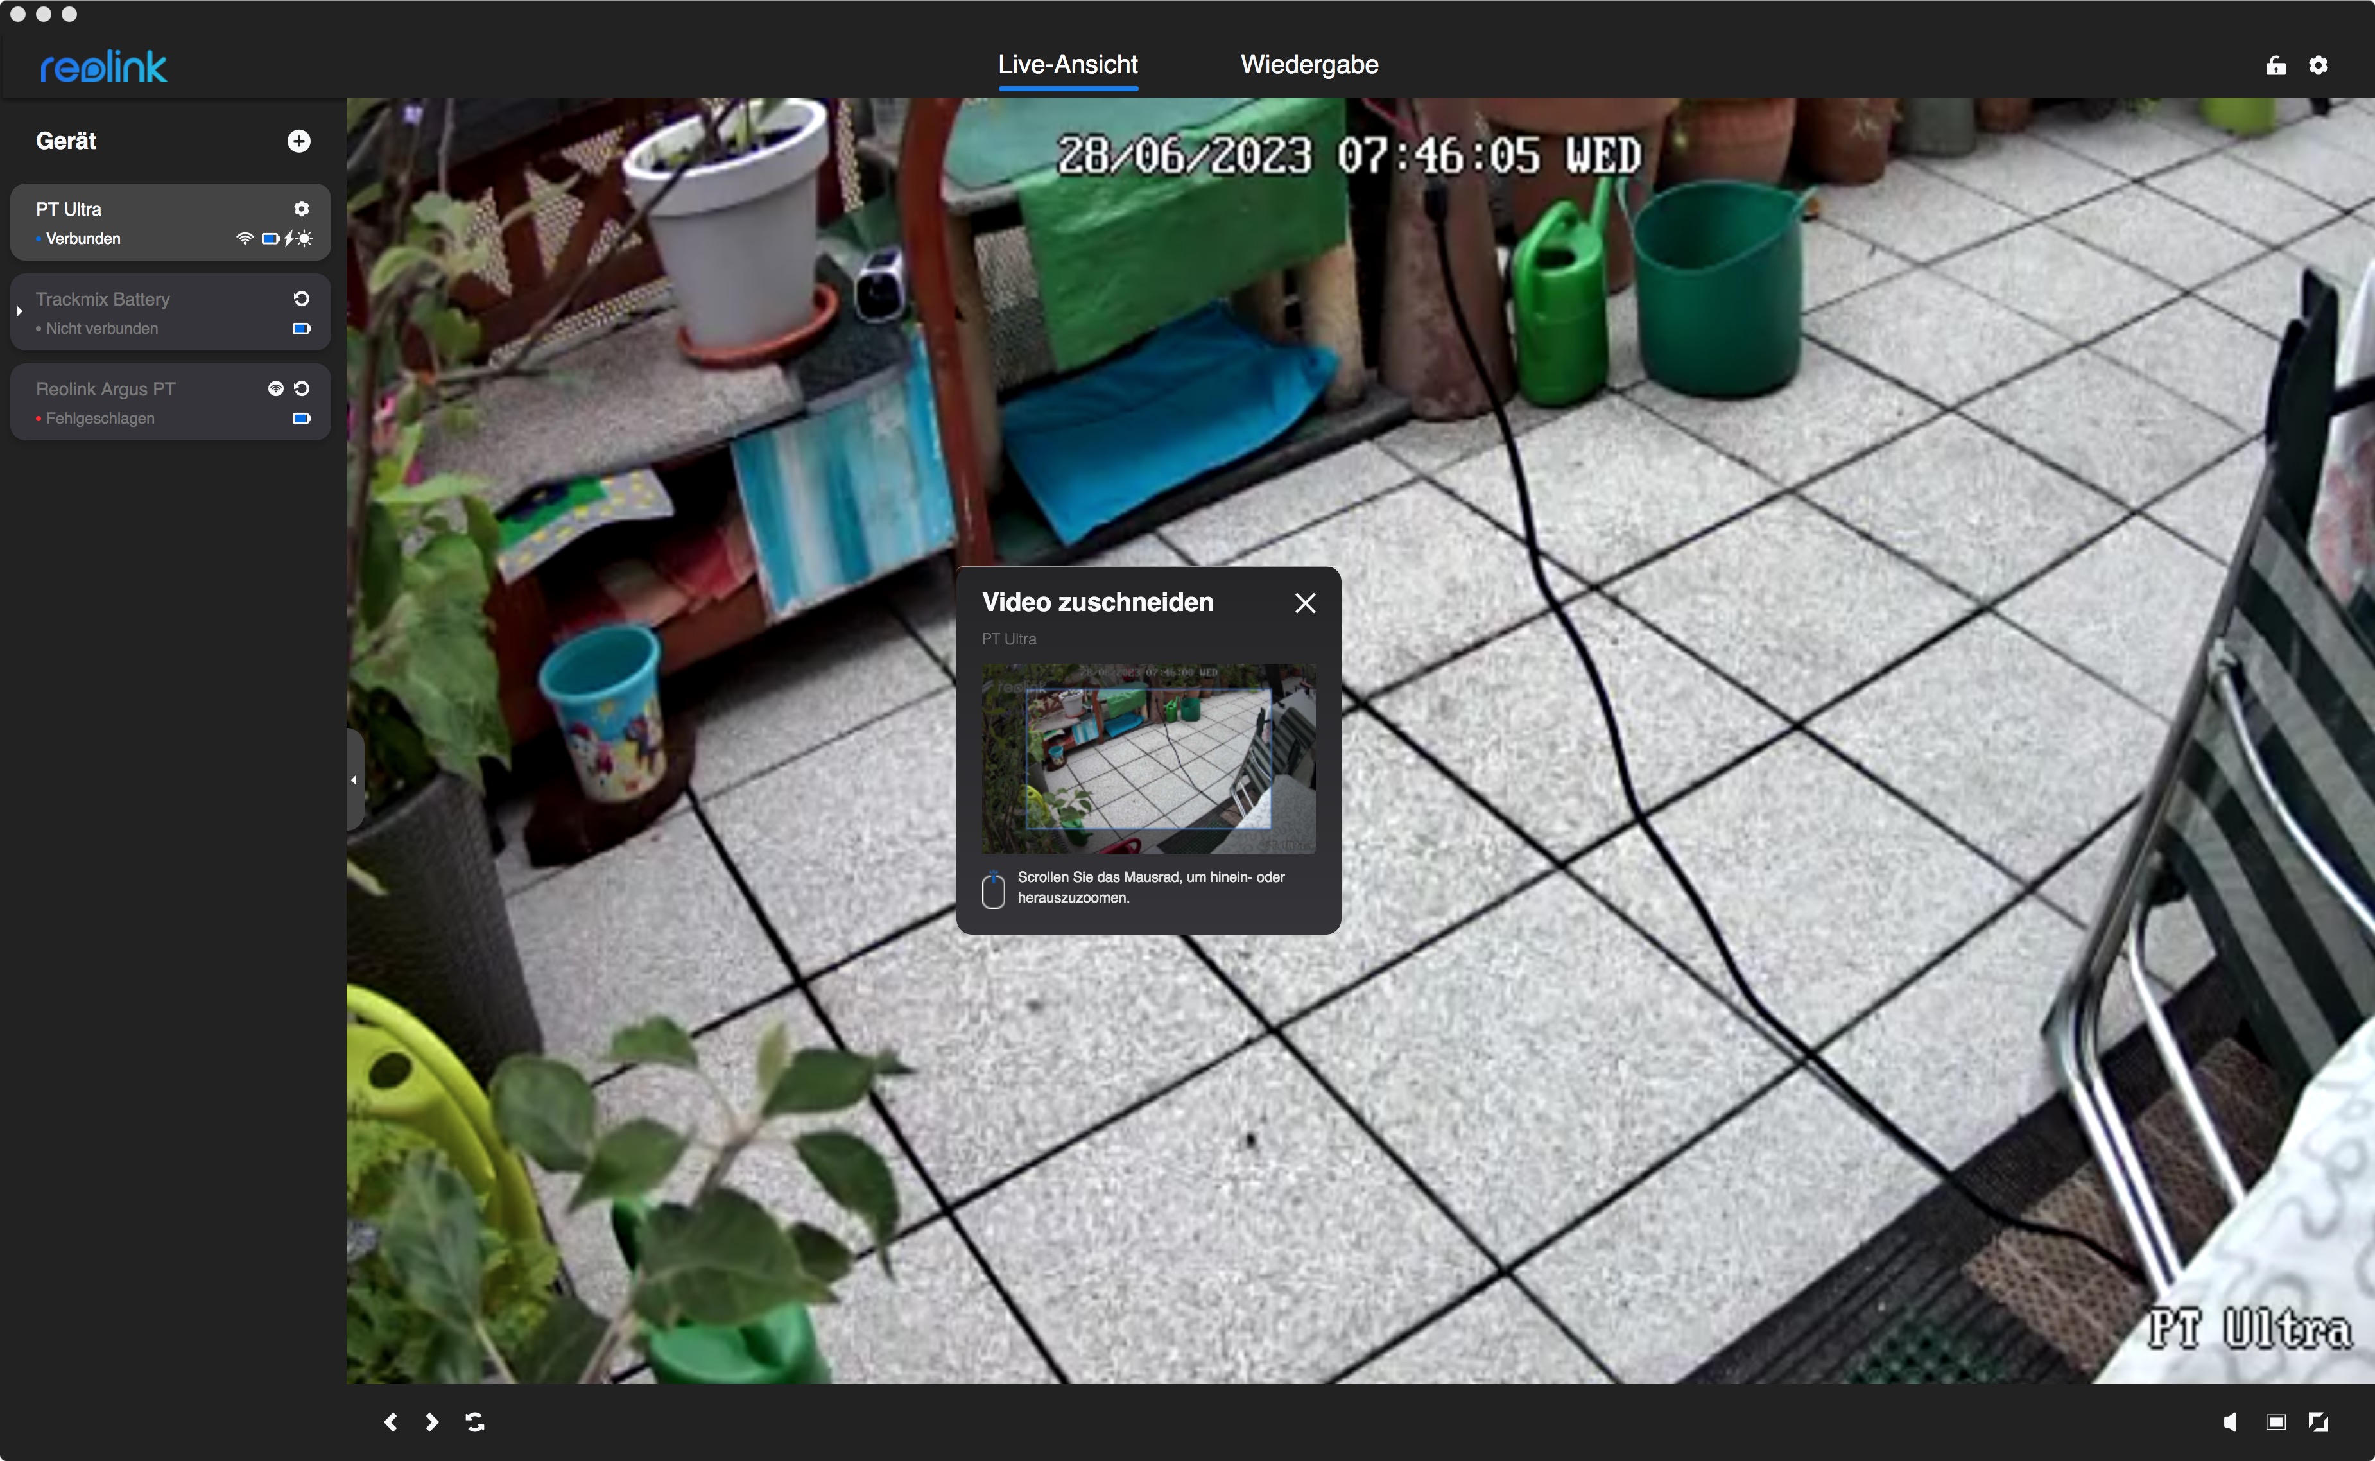Toggle the speaker sound icon
Screen dimensions: 2375x1461
2230,1421
